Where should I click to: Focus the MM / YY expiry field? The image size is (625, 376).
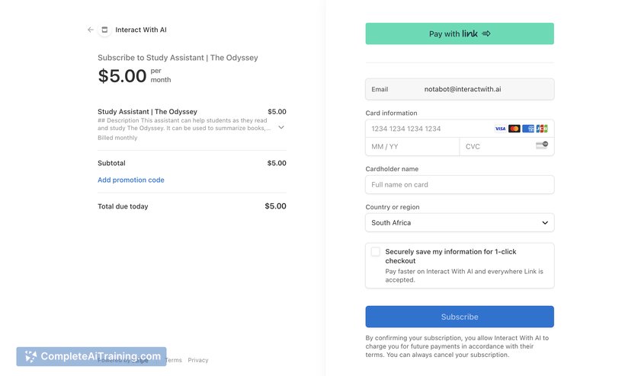(x=412, y=146)
